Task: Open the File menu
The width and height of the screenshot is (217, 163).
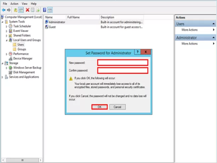Action: 5,4
